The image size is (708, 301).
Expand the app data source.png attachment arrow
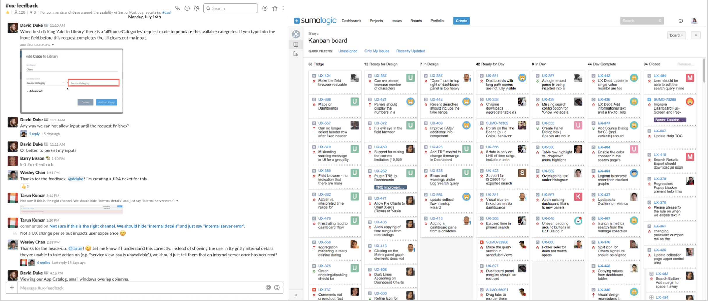(x=53, y=45)
